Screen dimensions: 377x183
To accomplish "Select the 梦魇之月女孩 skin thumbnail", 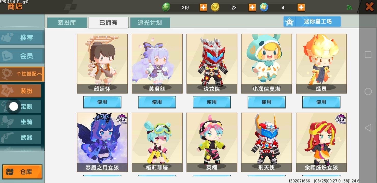I will 102,142.
